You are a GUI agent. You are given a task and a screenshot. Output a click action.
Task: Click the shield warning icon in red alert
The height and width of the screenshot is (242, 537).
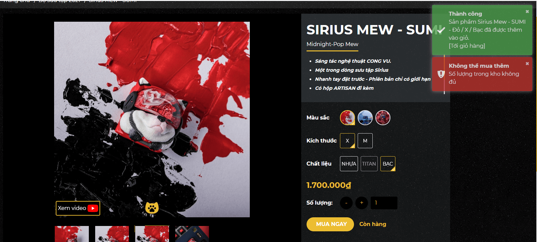pos(441,74)
